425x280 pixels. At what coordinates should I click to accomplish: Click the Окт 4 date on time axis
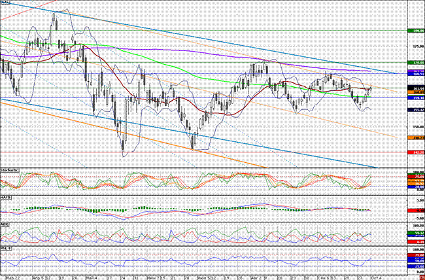pos(375,277)
